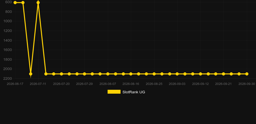Toggle the SlotRank UG legend label

point(134,92)
